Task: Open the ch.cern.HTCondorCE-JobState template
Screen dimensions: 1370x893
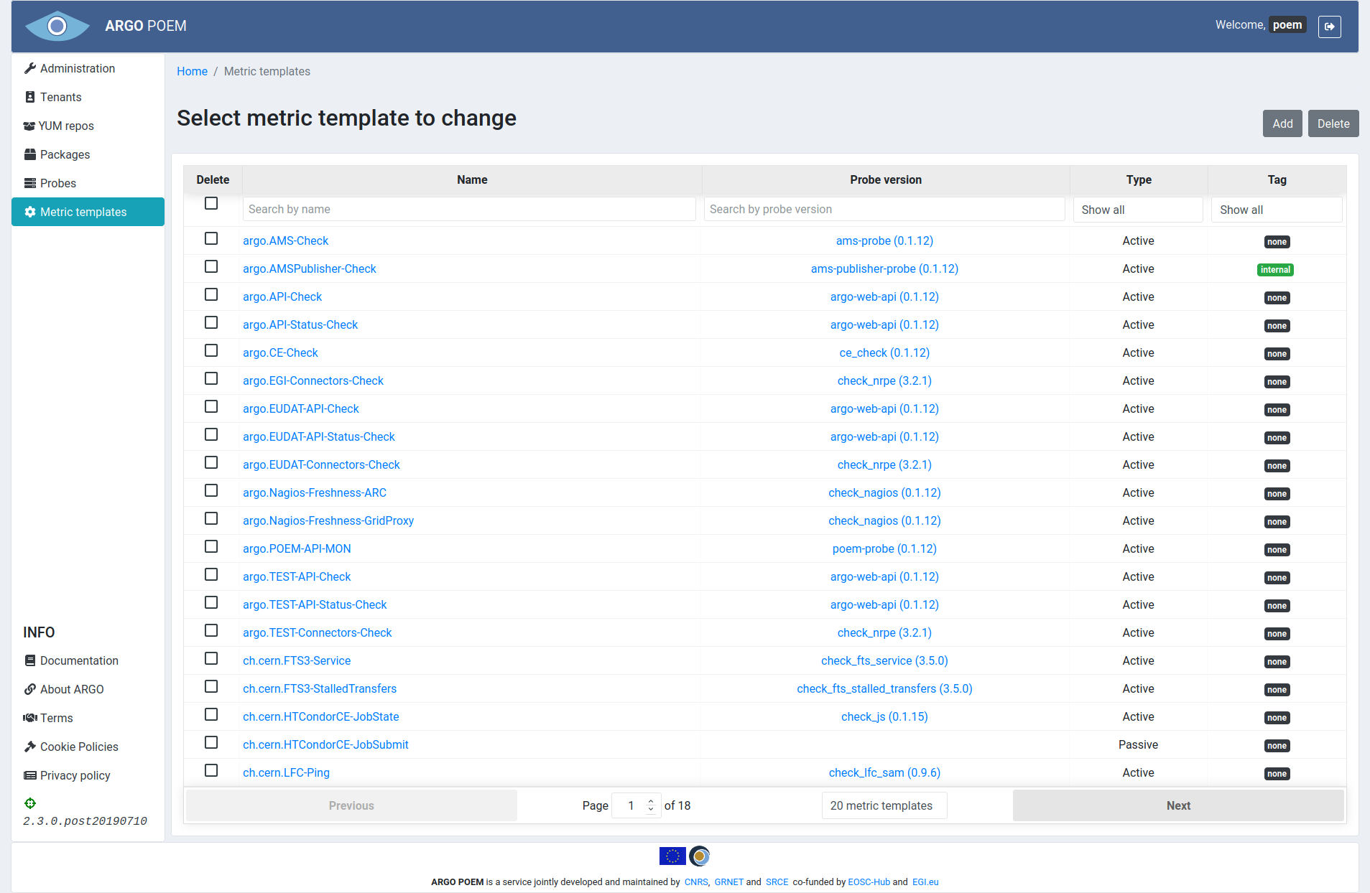Action: pos(320,716)
